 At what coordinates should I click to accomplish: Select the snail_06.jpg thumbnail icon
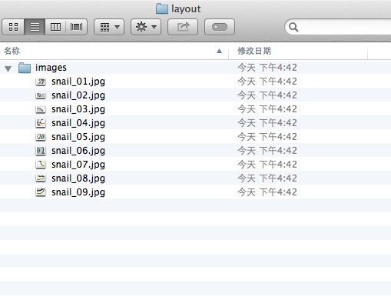coord(41,151)
